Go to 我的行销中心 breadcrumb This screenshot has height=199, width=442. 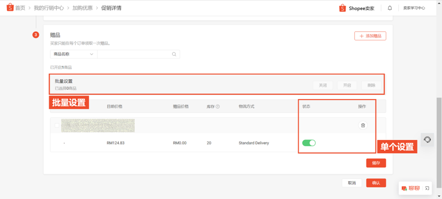(49, 8)
